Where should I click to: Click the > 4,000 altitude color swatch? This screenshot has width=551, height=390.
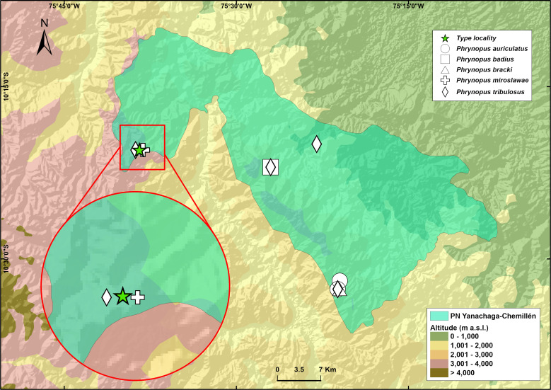point(439,373)
